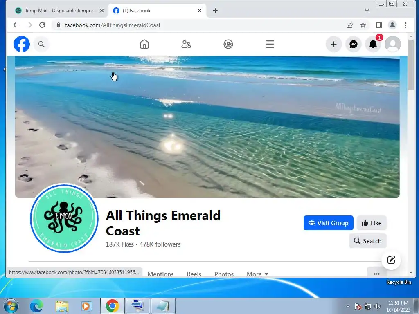Select the (1) Facebook tab
Image resolution: width=419 pixels, height=314 pixels.
(x=157, y=11)
